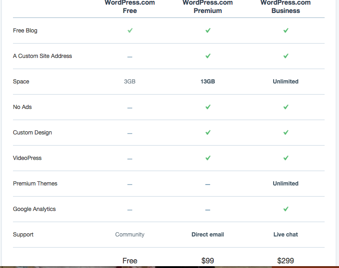Click the Free Blog checkmark under WordPress.com Free

[130, 31]
